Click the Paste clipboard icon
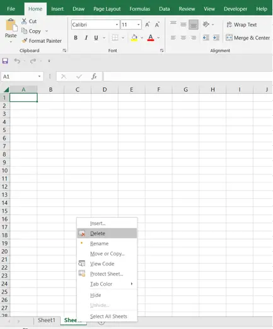 coord(11,25)
